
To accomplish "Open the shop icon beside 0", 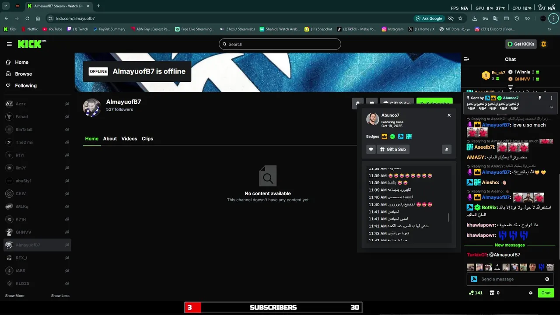I will point(492,293).
